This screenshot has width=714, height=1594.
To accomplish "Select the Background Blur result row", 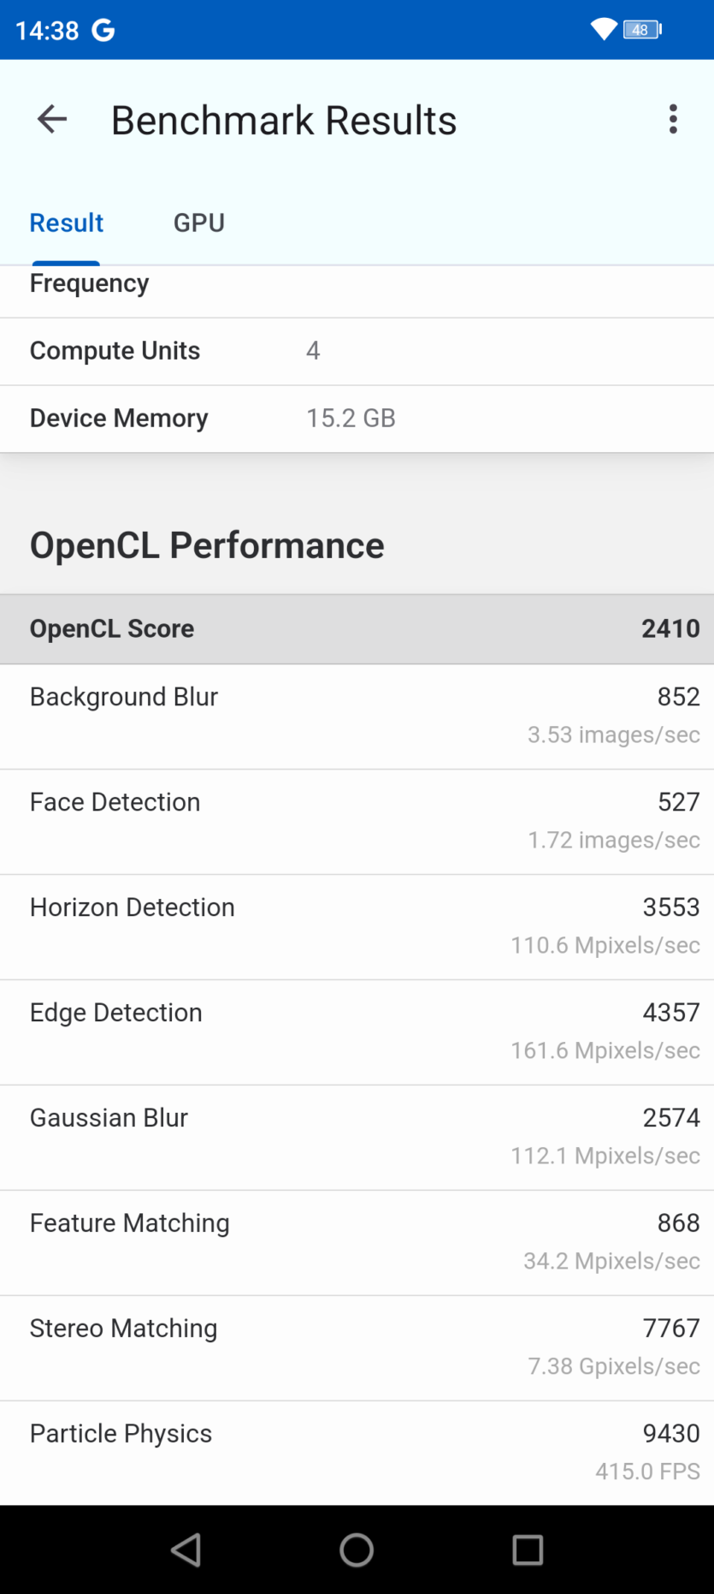I will click(x=357, y=716).
